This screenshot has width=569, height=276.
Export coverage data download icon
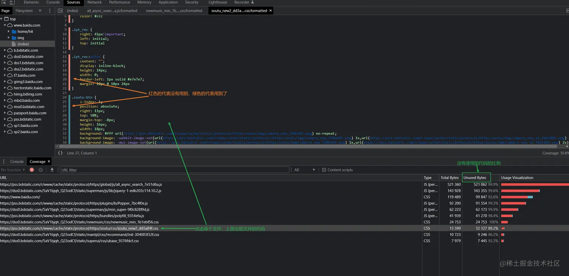(x=52, y=170)
